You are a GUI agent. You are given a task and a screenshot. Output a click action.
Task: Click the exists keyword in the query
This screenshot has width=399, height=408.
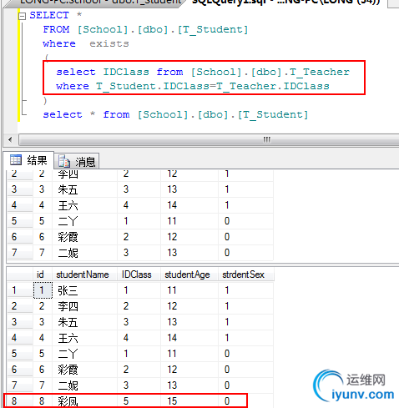pos(109,43)
